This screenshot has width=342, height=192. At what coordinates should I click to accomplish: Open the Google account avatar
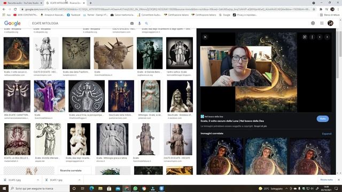pos(330,23)
